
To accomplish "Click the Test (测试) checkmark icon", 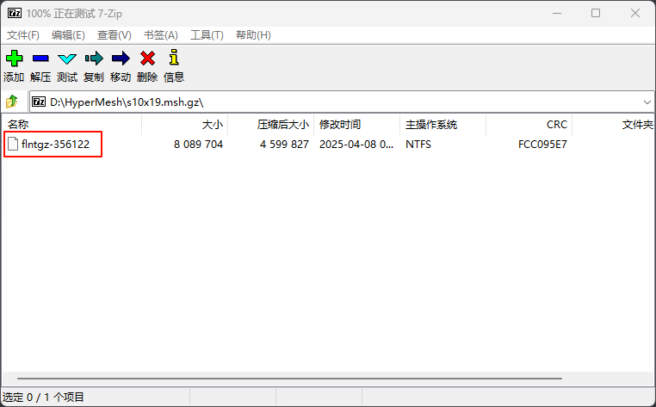I will 67,59.
